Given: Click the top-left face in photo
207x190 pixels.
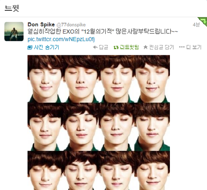Looking at the screenshot, I should point(45,79).
